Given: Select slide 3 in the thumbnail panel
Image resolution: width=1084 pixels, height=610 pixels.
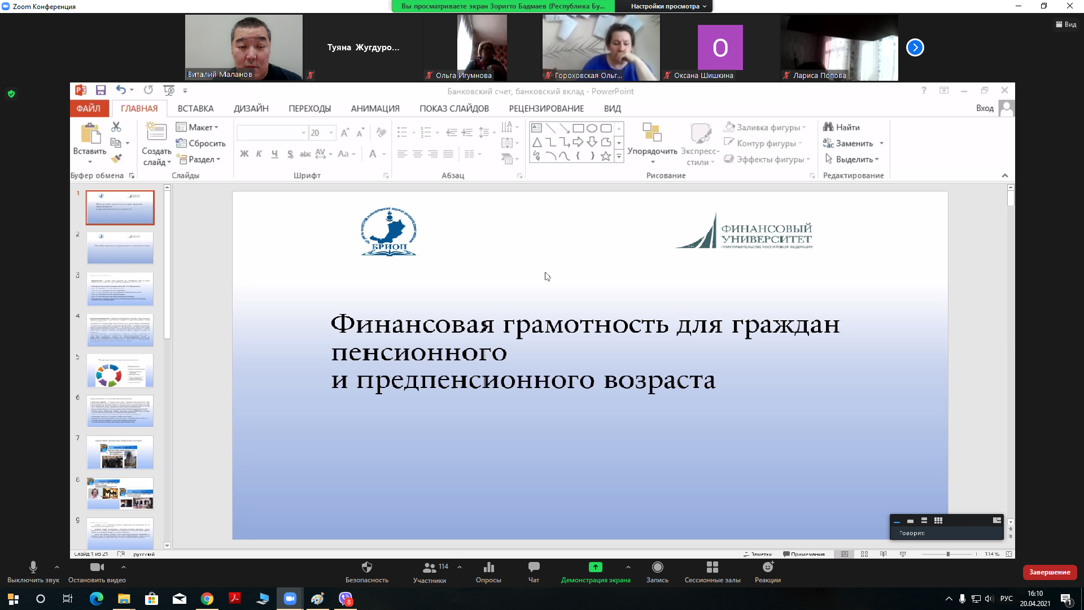Looking at the screenshot, I should 120,289.
